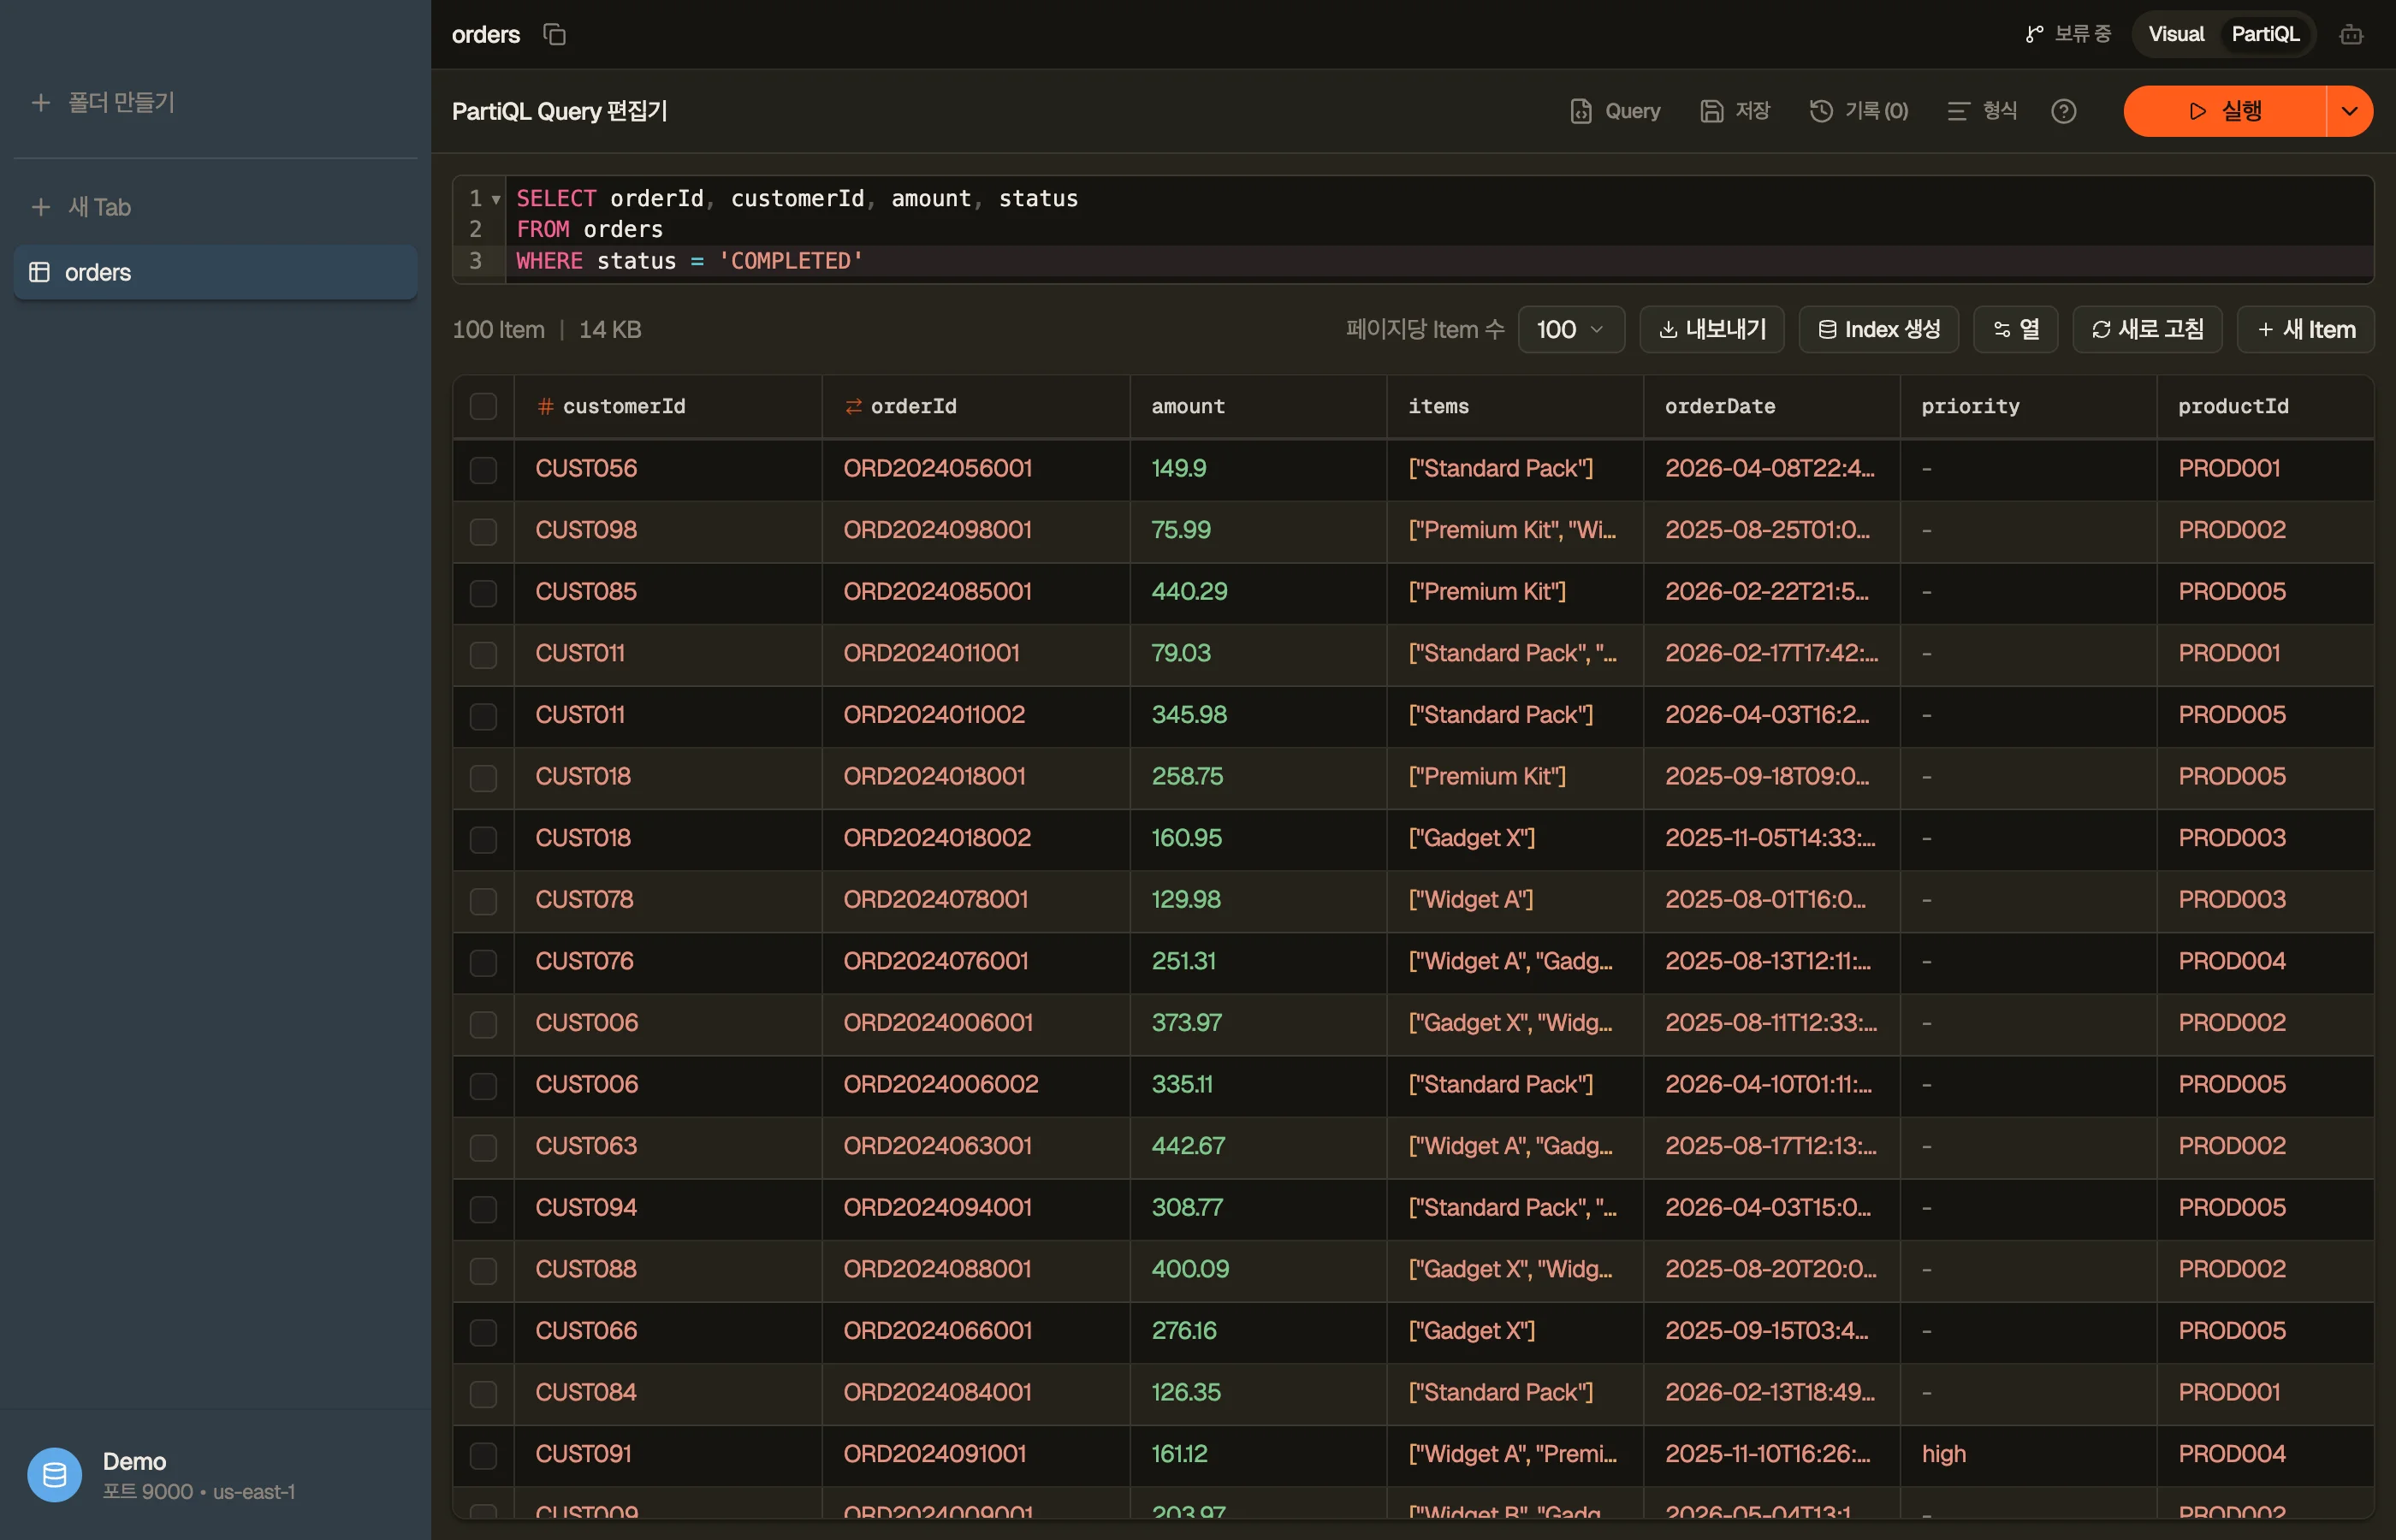
Task: Run the query with 실행 button
Action: 2225,111
